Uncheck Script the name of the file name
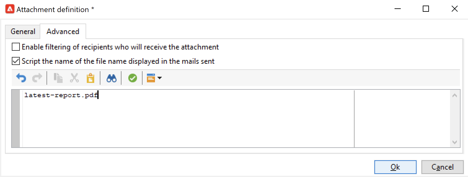This screenshot has width=468, height=177. tap(15, 61)
